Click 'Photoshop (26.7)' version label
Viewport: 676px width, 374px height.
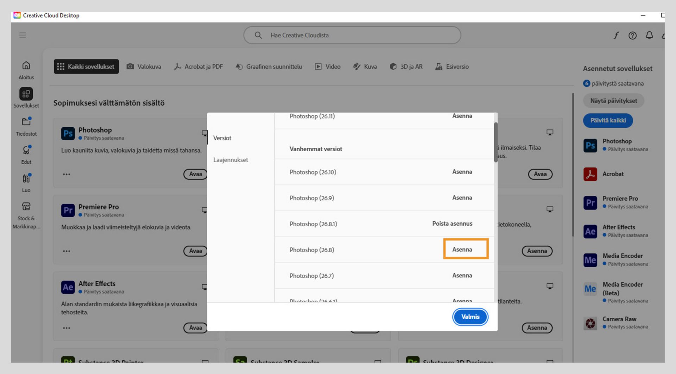(312, 276)
